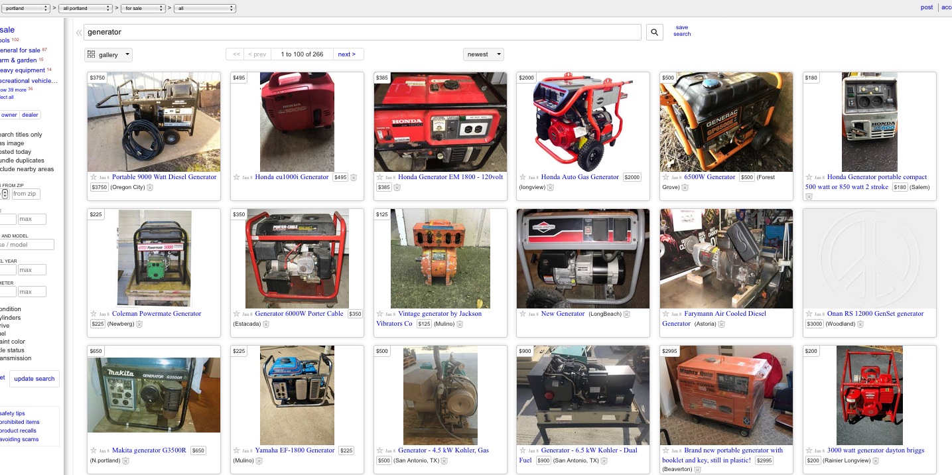Click the update search button

34,379
